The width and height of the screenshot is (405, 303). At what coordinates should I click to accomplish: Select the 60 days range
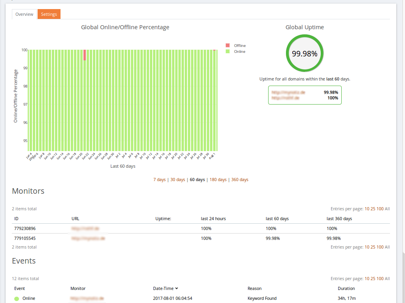coord(197,180)
